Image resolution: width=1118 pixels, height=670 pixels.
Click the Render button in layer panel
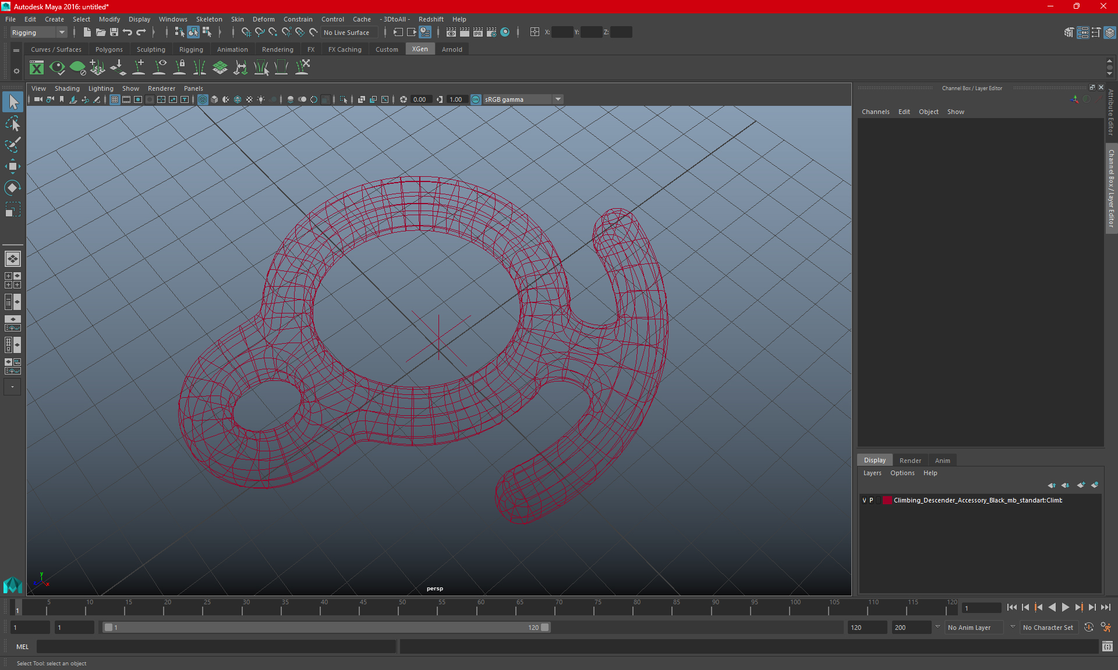(x=910, y=460)
